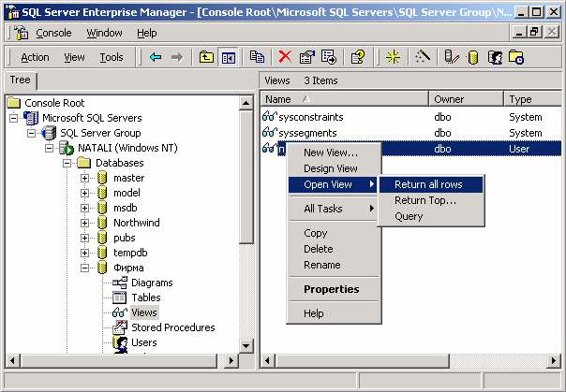Viewport: 566px width, 392px height.
Task: Click the Run a Wizard wand icon
Action: (x=423, y=56)
